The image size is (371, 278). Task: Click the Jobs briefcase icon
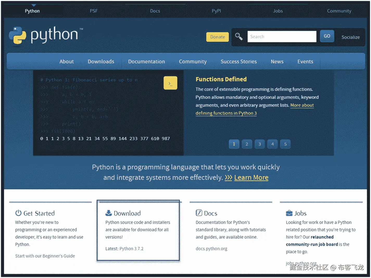pos(289,213)
